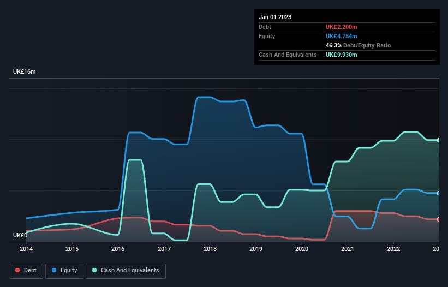Select the teal Cash endpoint marker
Viewport: 448px width, 287px height.
439,140
